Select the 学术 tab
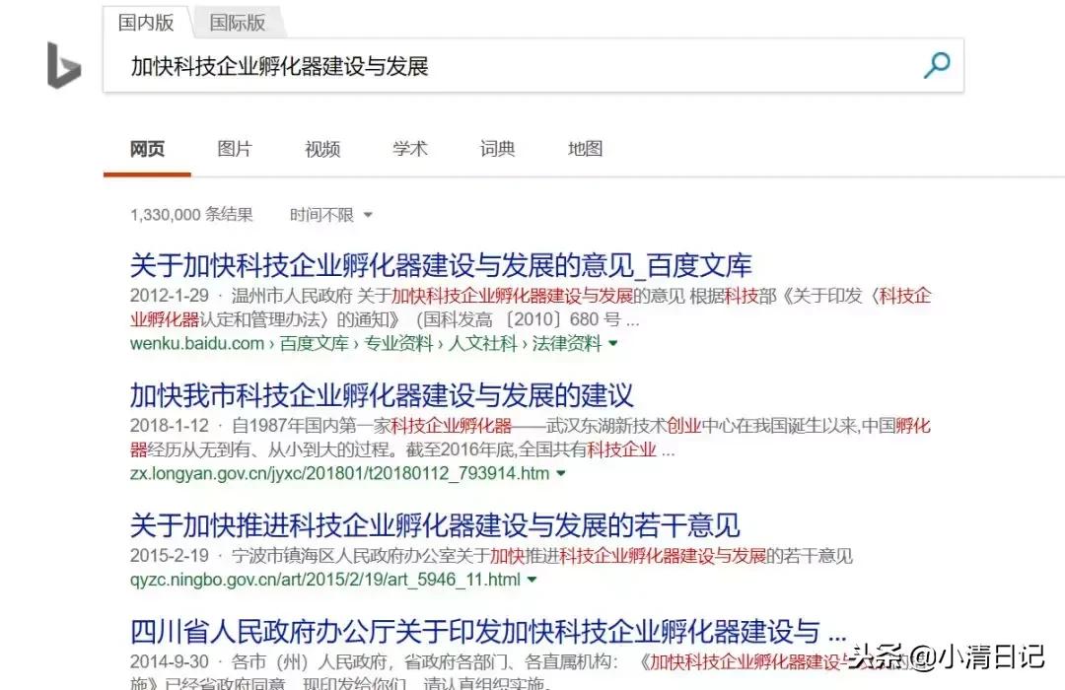Image resolution: width=1065 pixels, height=690 pixels. coord(409,148)
